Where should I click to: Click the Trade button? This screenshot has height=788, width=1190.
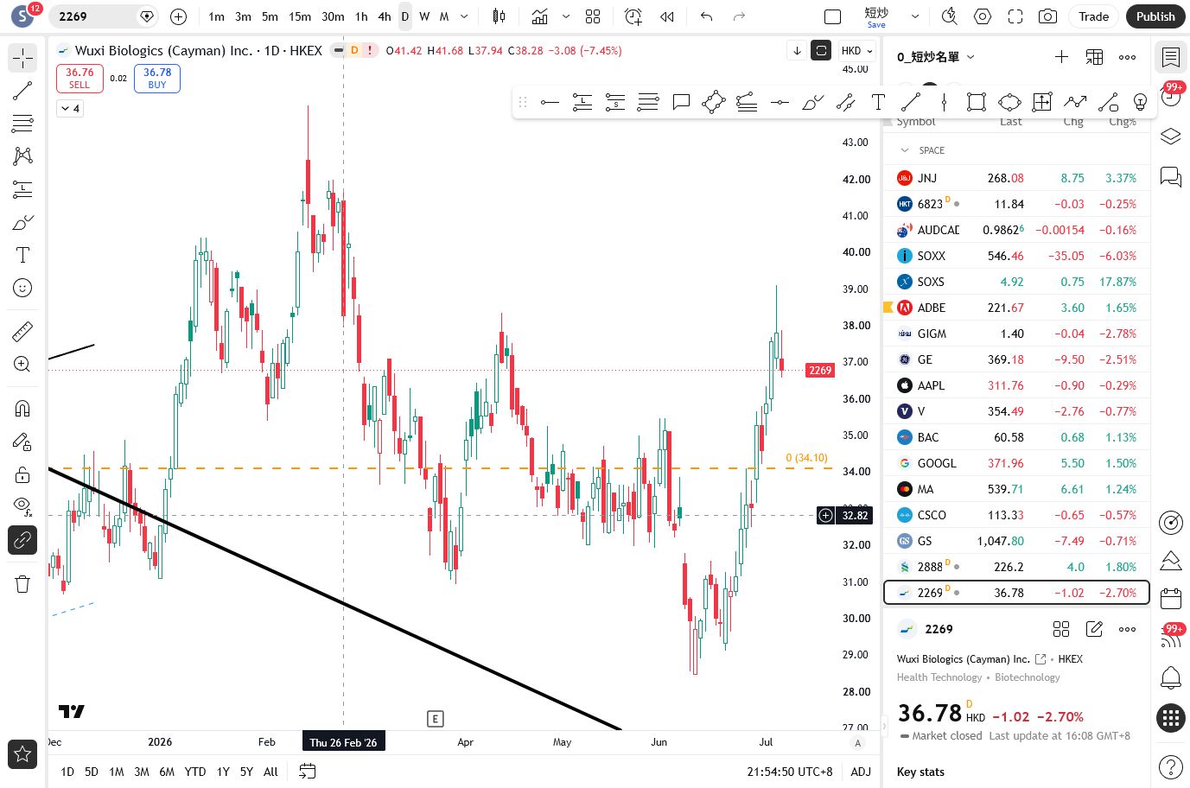pyautogui.click(x=1093, y=16)
